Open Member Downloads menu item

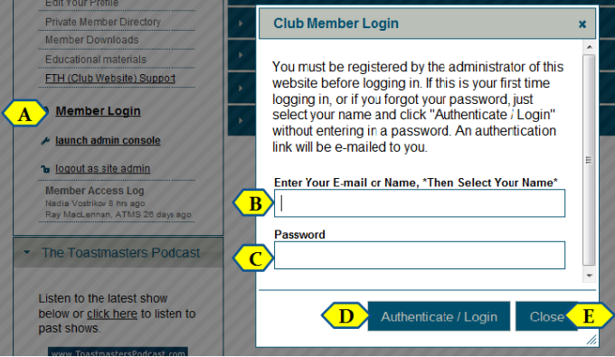point(91,40)
